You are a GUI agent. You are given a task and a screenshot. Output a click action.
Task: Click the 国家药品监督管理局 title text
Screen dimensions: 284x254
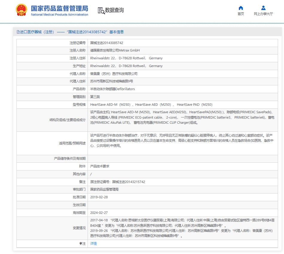point(59,8)
